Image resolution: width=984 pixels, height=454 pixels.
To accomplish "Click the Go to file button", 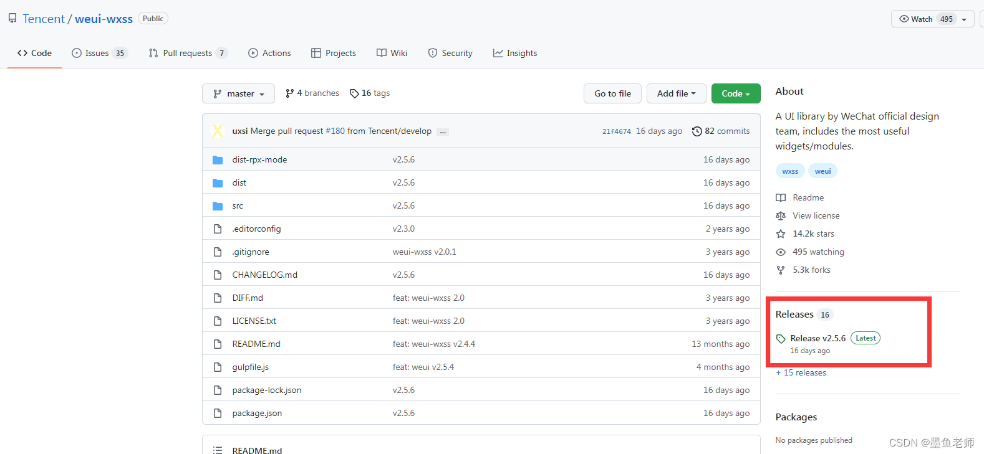I will pos(612,93).
